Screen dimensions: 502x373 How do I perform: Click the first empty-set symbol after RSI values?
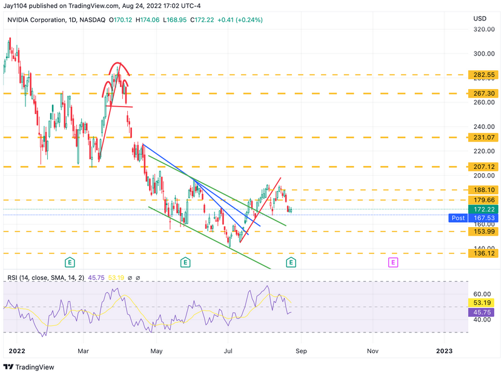tap(130, 278)
